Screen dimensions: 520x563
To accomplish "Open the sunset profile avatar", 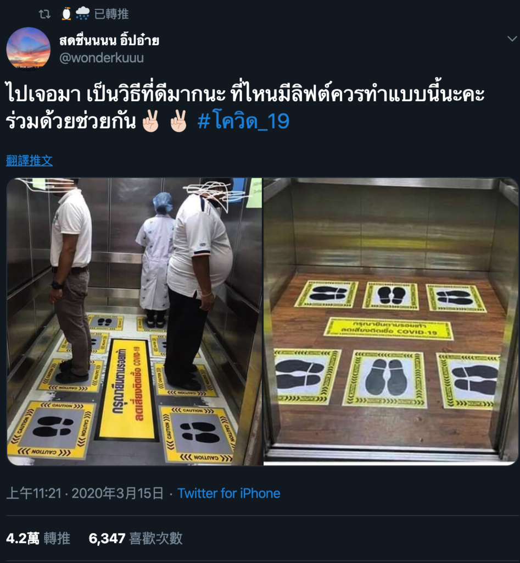I will point(29,48).
